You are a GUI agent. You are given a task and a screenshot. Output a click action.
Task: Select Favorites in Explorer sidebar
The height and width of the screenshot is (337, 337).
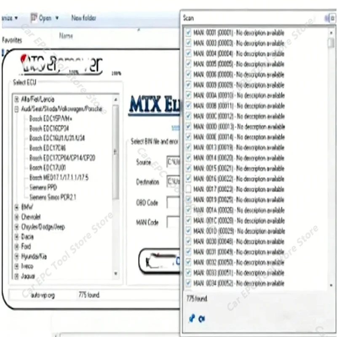pos(12,40)
